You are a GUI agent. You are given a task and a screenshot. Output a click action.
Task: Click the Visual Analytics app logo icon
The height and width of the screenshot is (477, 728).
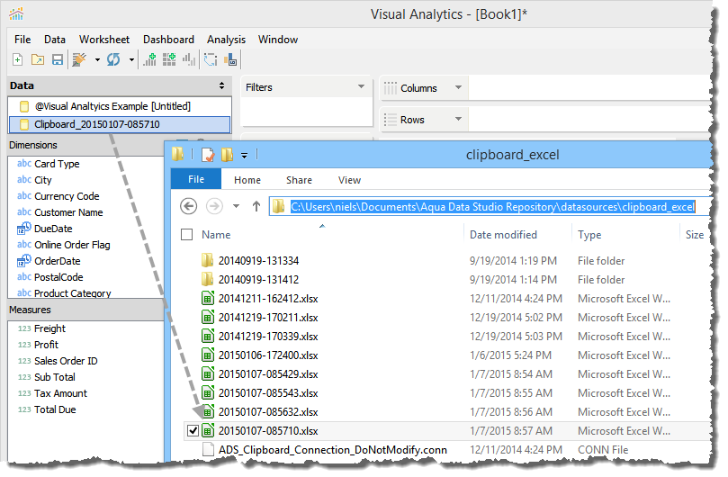coord(16,13)
